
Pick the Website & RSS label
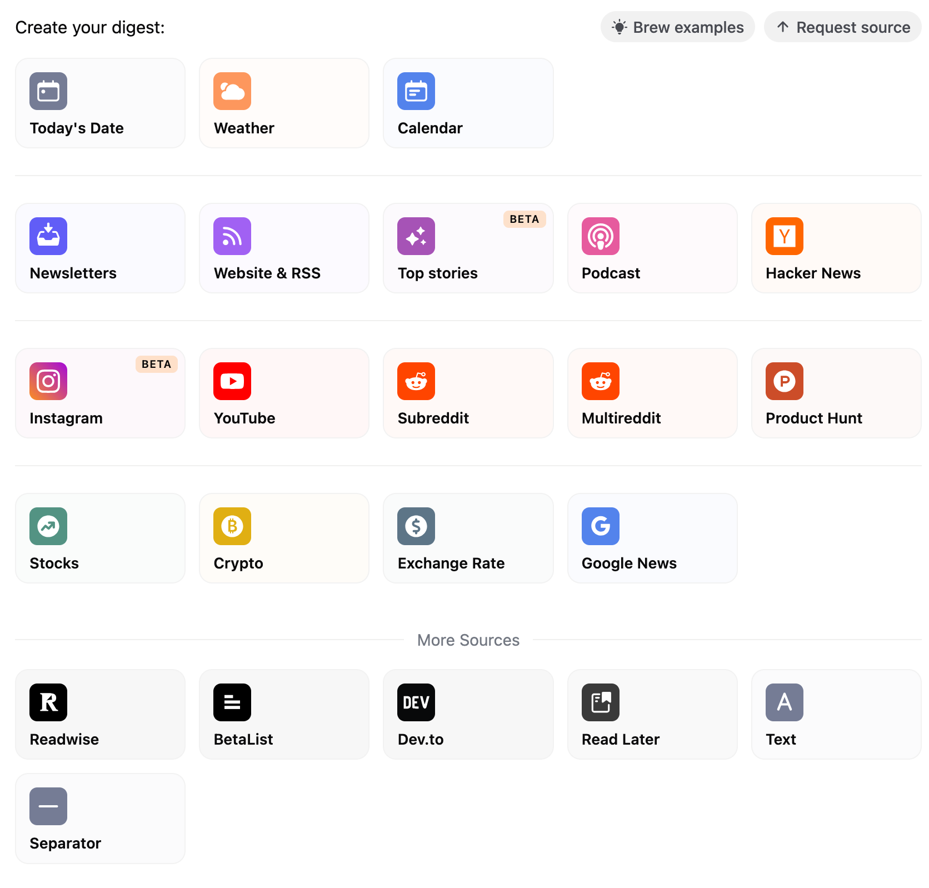pyautogui.click(x=267, y=273)
